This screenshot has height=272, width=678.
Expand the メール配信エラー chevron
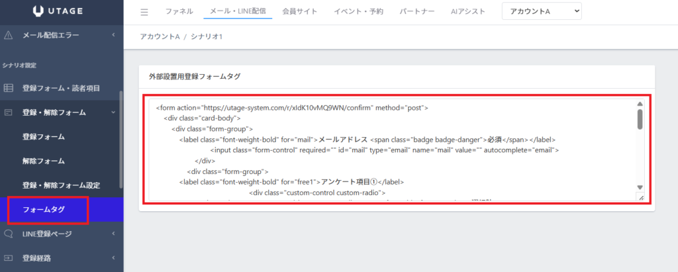point(113,34)
